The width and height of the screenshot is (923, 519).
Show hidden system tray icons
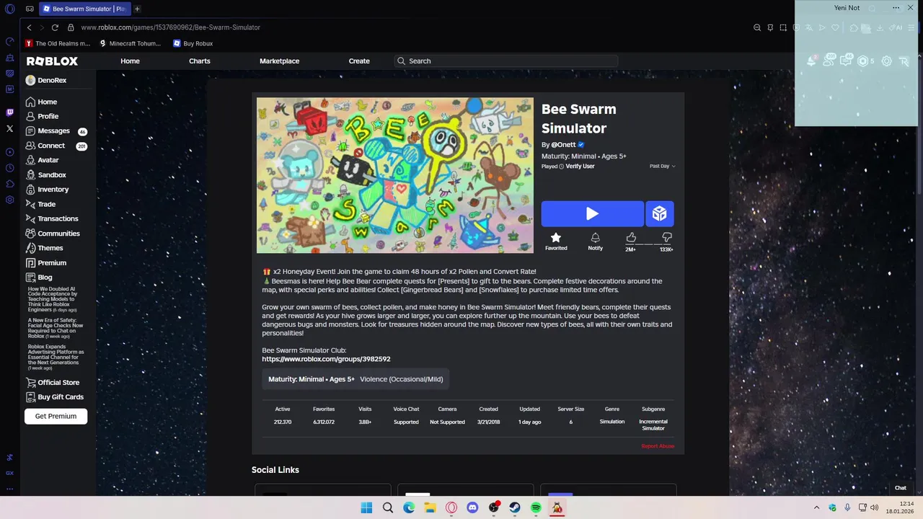click(816, 507)
